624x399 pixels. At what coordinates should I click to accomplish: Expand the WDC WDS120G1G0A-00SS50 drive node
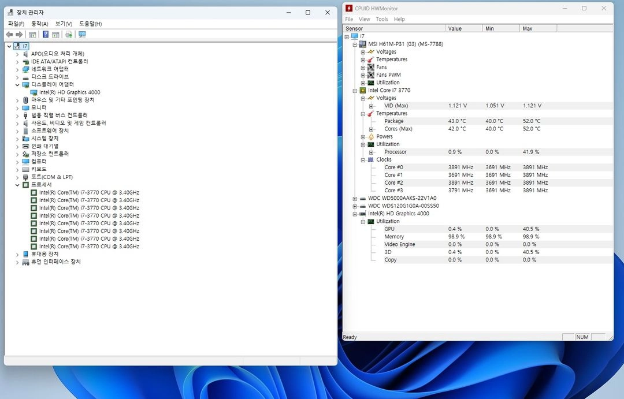pyautogui.click(x=355, y=206)
